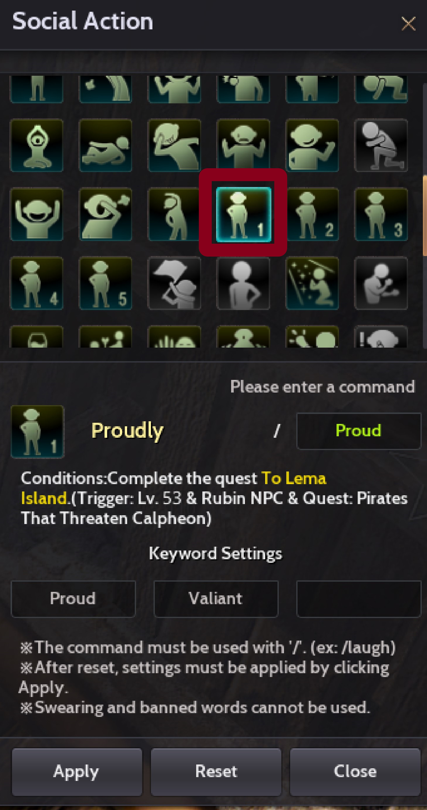The image size is (427, 810).
Task: Click the action list scrollbar handle
Action: point(425,215)
